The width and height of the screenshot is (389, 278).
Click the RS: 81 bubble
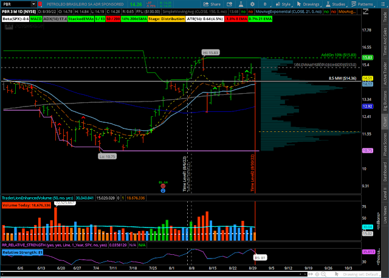click(x=260, y=258)
